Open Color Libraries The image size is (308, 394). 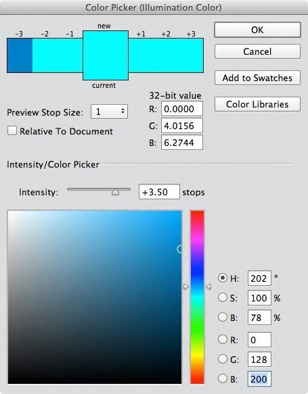coord(257,104)
